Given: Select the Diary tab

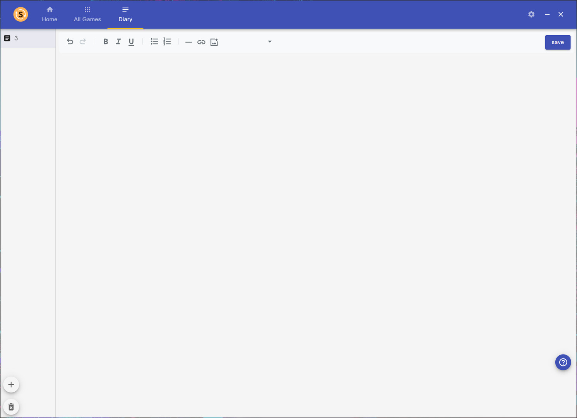Looking at the screenshot, I should [125, 14].
